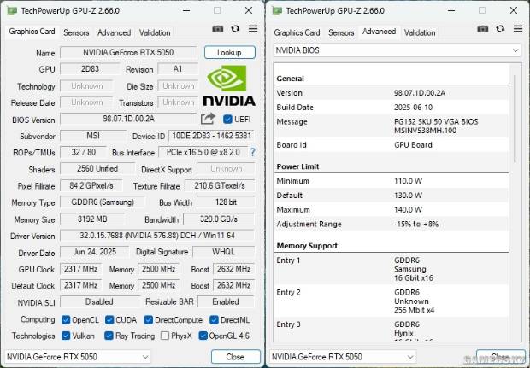Click refresh icon in right GPU-Z window
Screen dimensions: 530x368
tap(500, 29)
